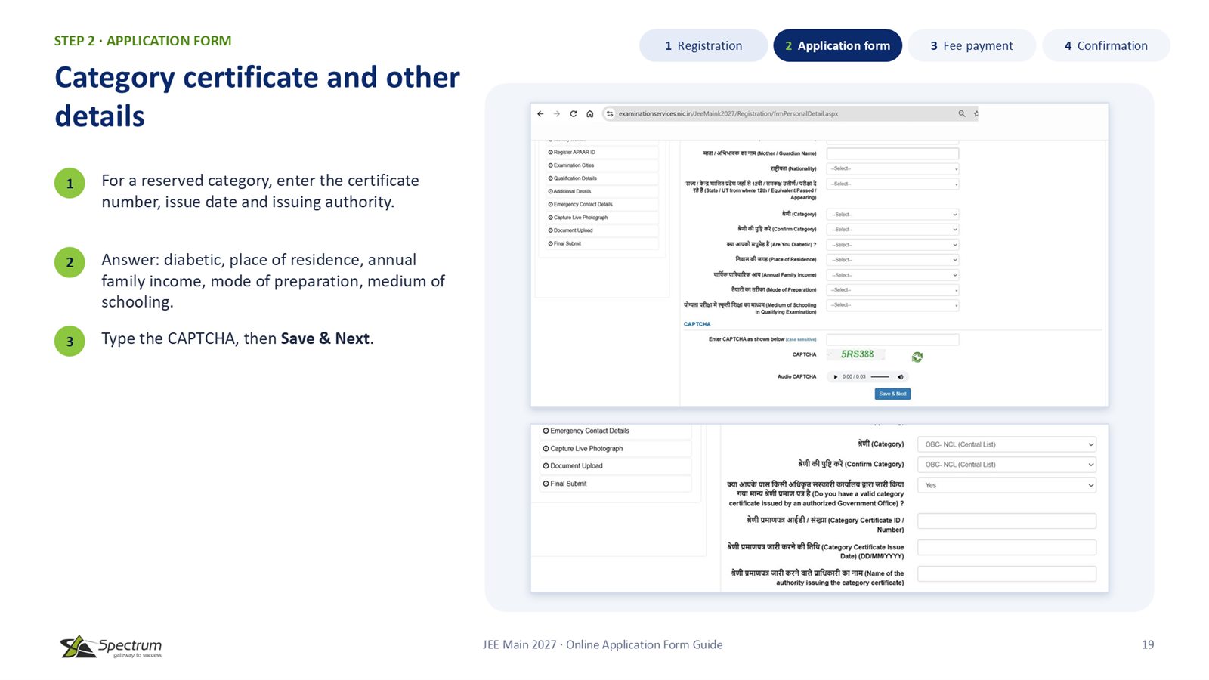Click the zoom magnifier icon in address bar
The height and width of the screenshot is (680, 1209).
(x=962, y=113)
